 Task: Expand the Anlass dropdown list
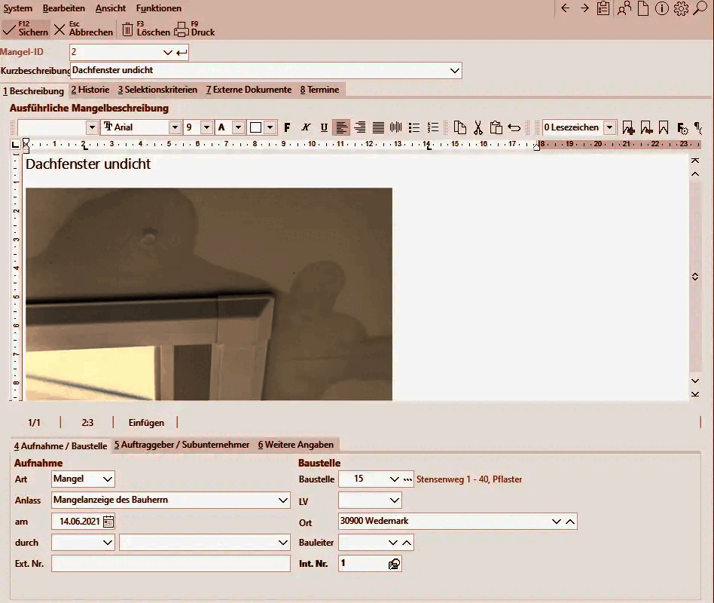click(x=282, y=500)
